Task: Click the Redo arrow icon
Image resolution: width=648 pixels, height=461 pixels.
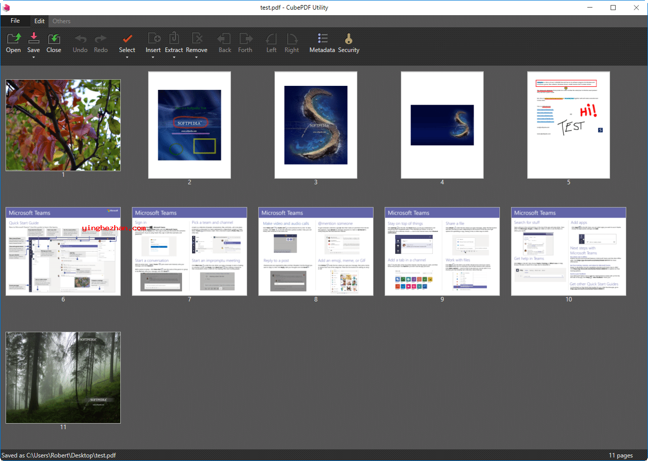Action: point(101,39)
